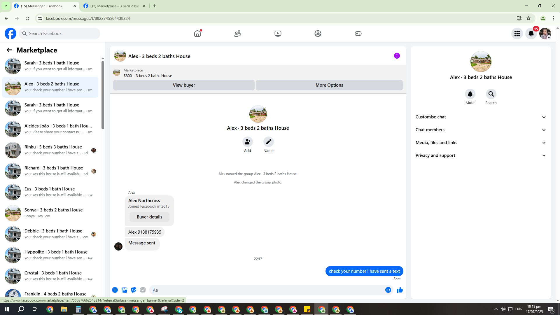Open the Facebook home logo

point(10,34)
